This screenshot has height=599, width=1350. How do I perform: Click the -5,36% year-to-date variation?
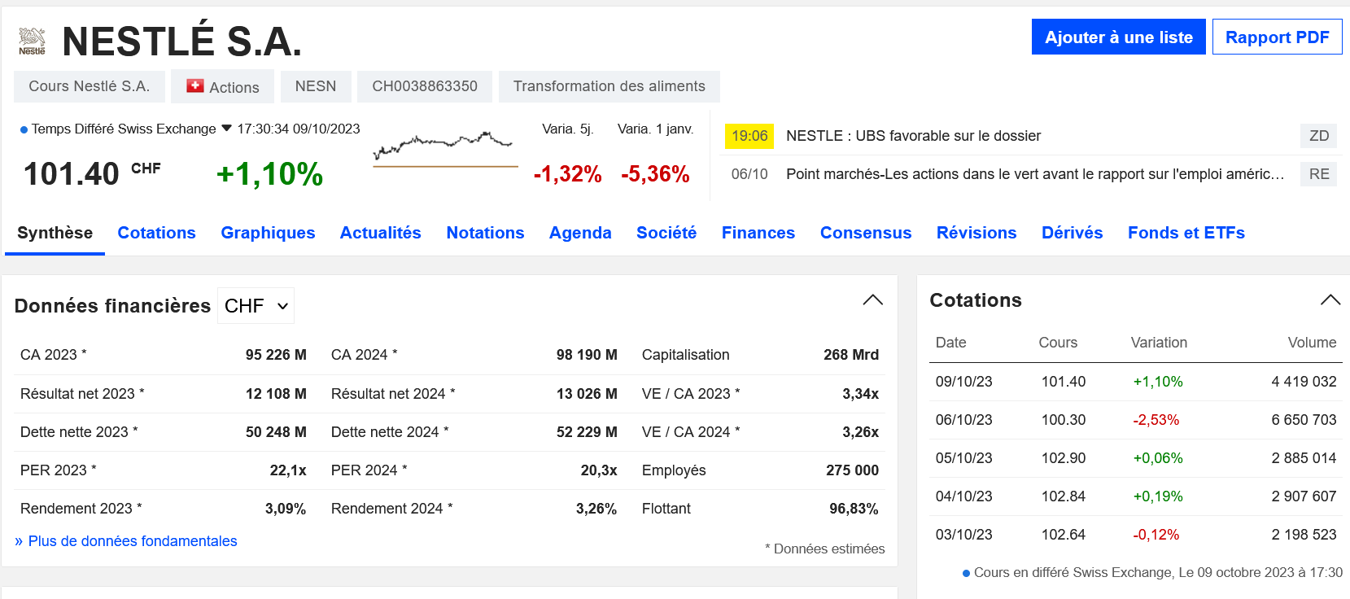coord(655,174)
